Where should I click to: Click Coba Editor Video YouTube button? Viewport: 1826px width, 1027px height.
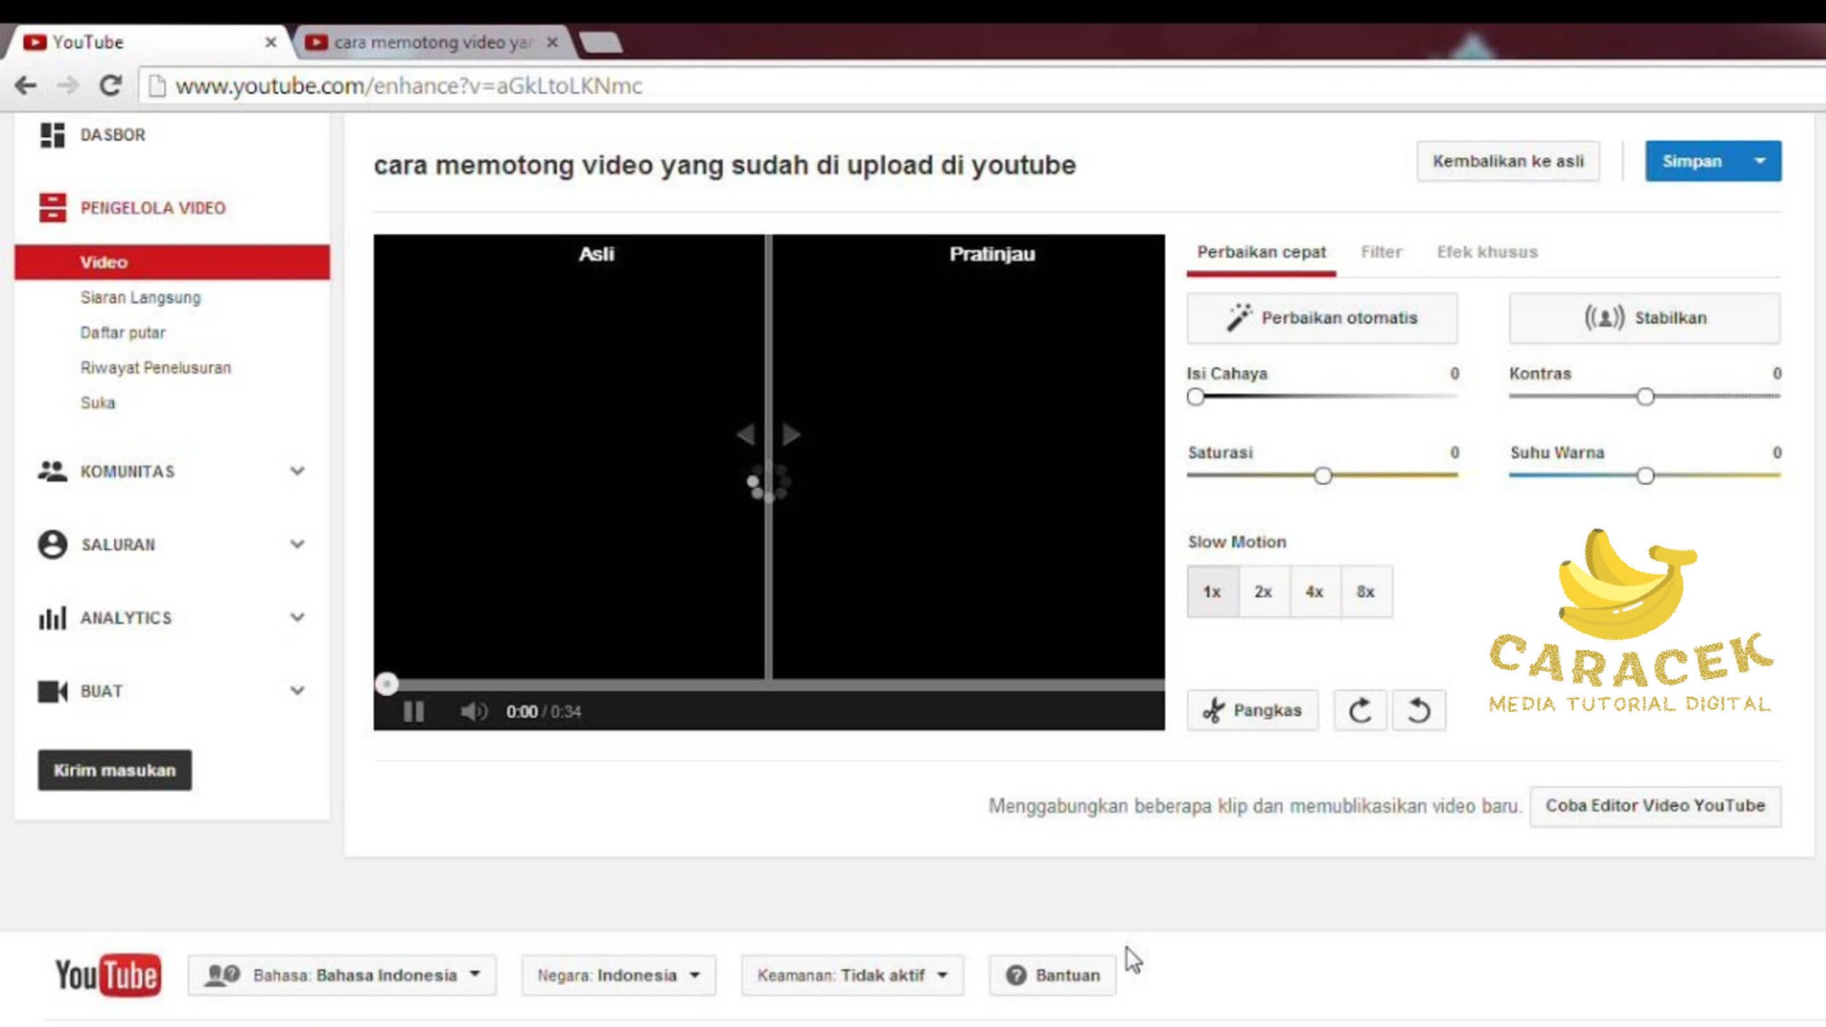coord(1655,806)
